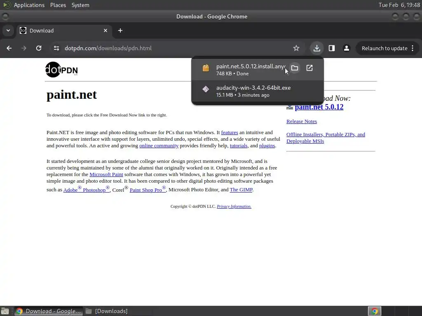422x316 pixels.
Task: Follow the plugins link
Action: point(267,146)
